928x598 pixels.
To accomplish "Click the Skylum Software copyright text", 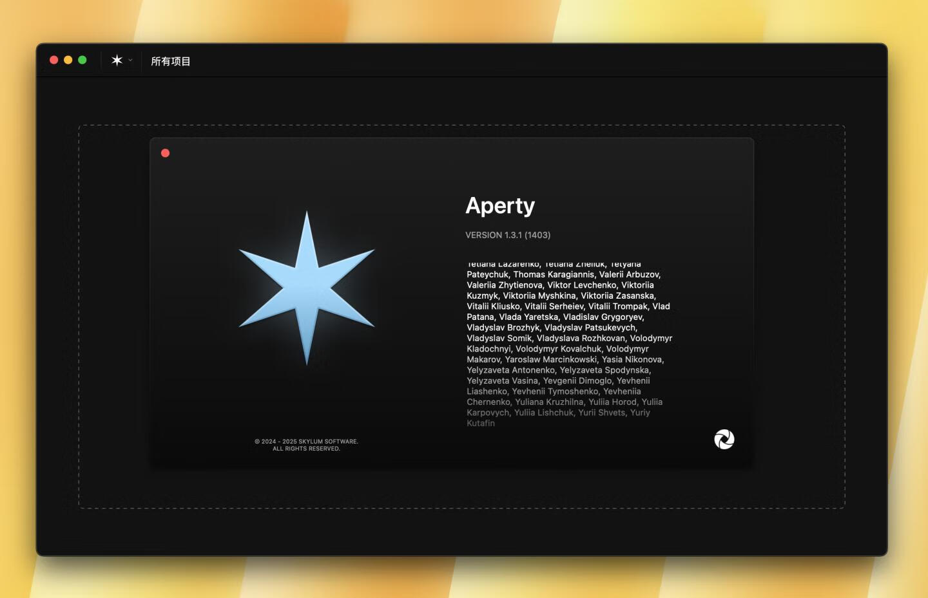I will 307,445.
